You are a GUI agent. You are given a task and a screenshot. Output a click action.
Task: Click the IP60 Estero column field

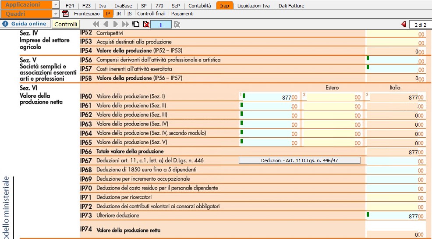[332, 97]
